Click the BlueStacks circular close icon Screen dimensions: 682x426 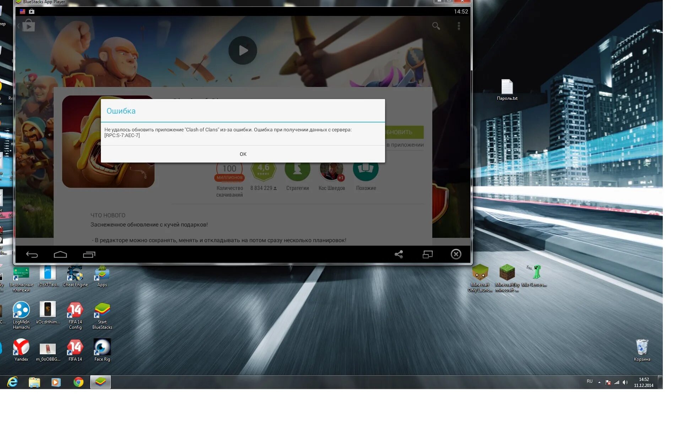pos(456,254)
